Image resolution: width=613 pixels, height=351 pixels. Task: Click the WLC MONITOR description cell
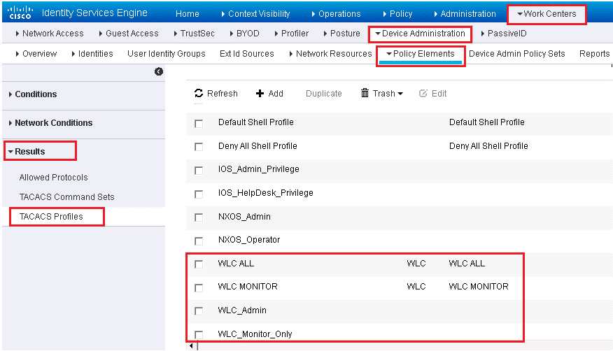(479, 287)
